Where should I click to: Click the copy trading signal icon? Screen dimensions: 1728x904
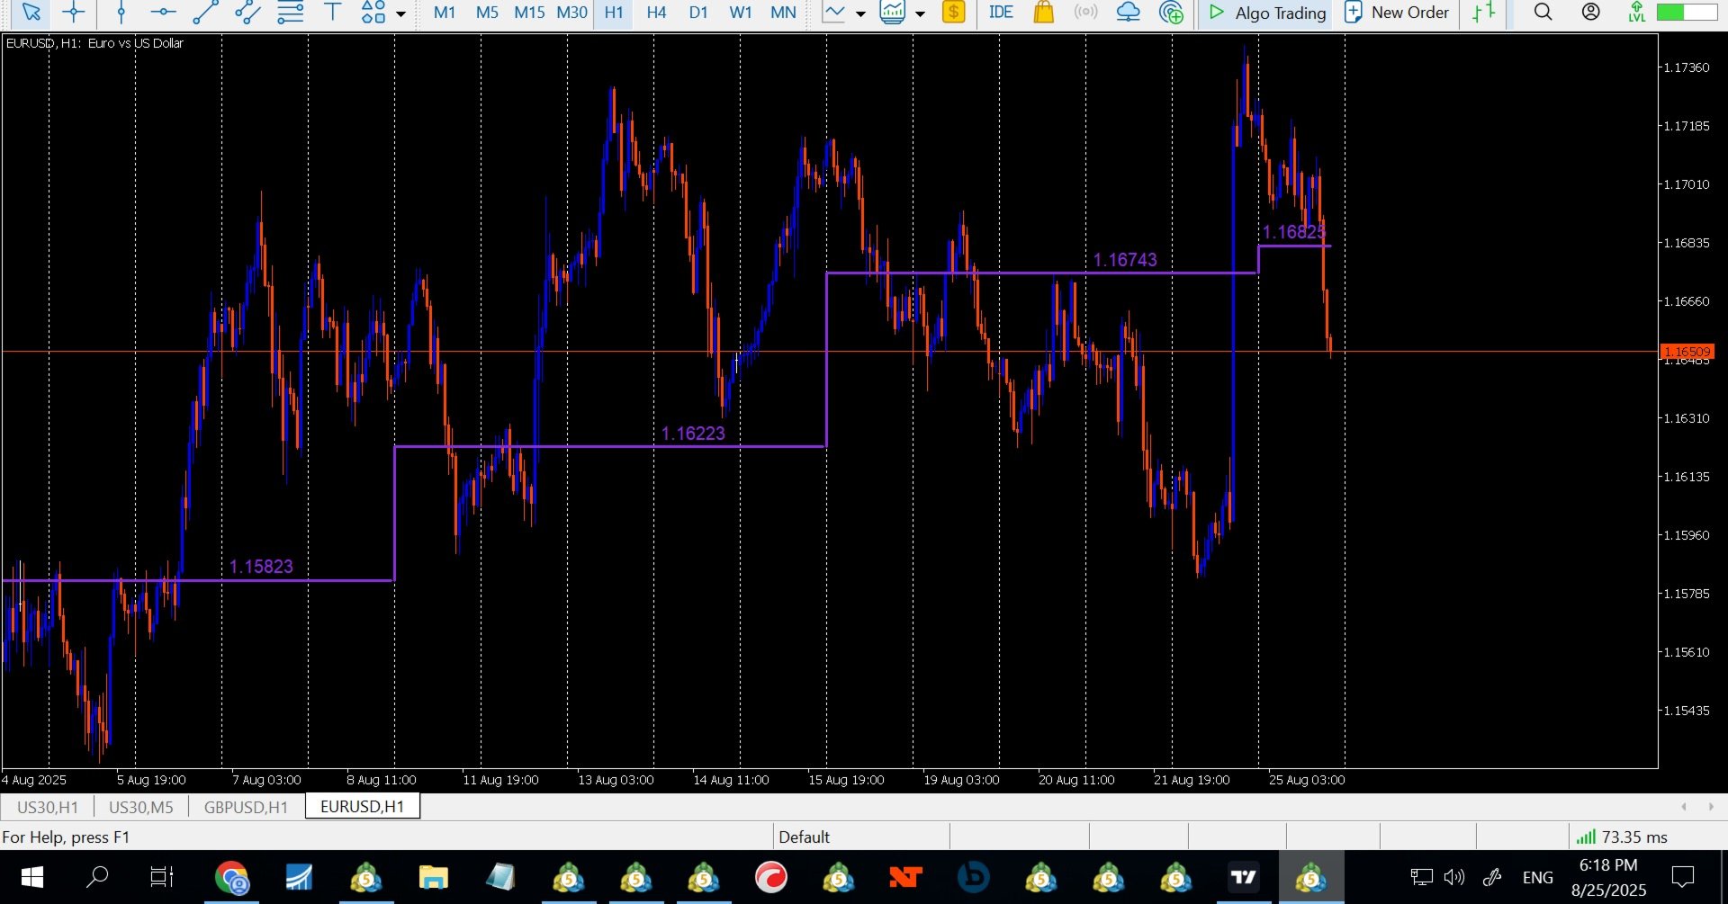(x=1171, y=13)
